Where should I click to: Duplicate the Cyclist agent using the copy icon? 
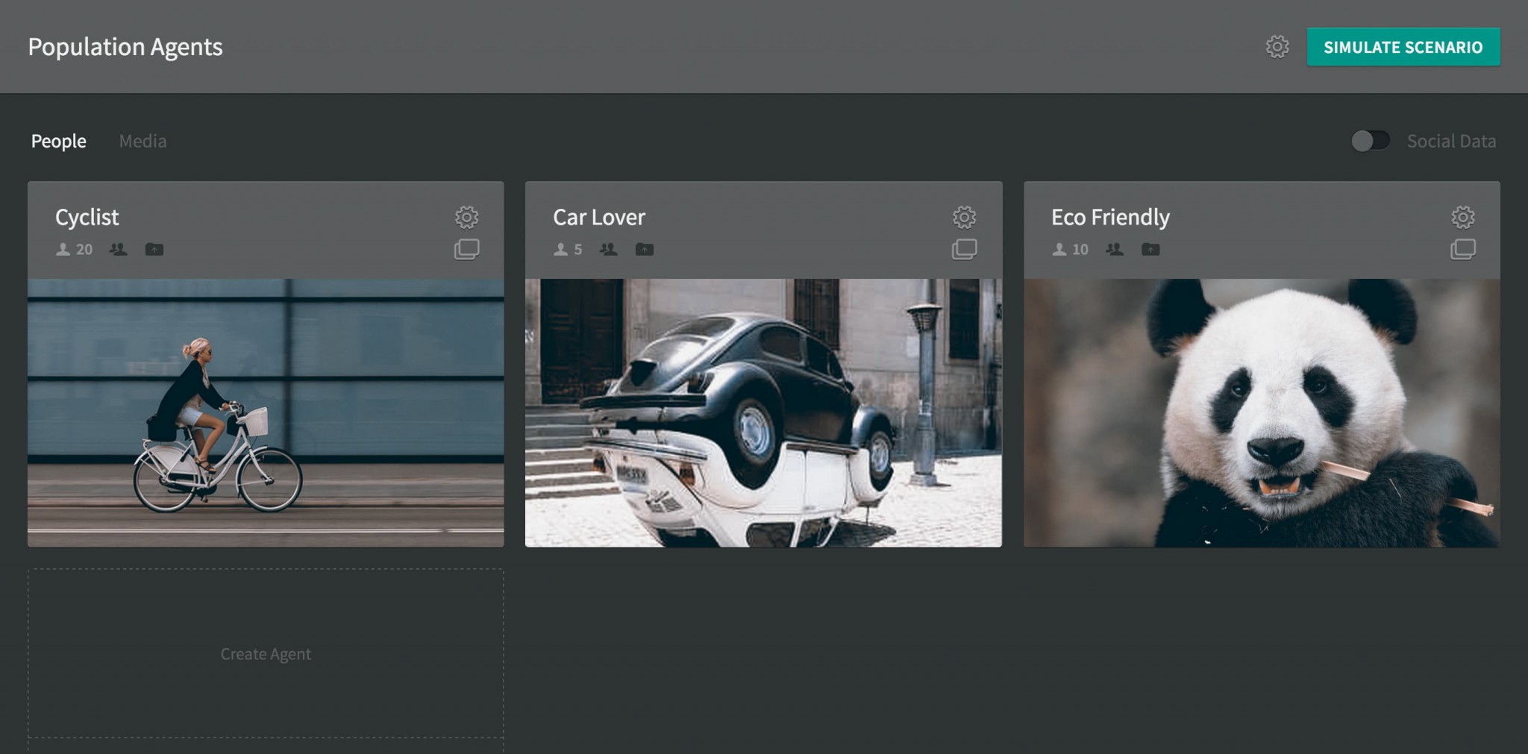tap(467, 249)
